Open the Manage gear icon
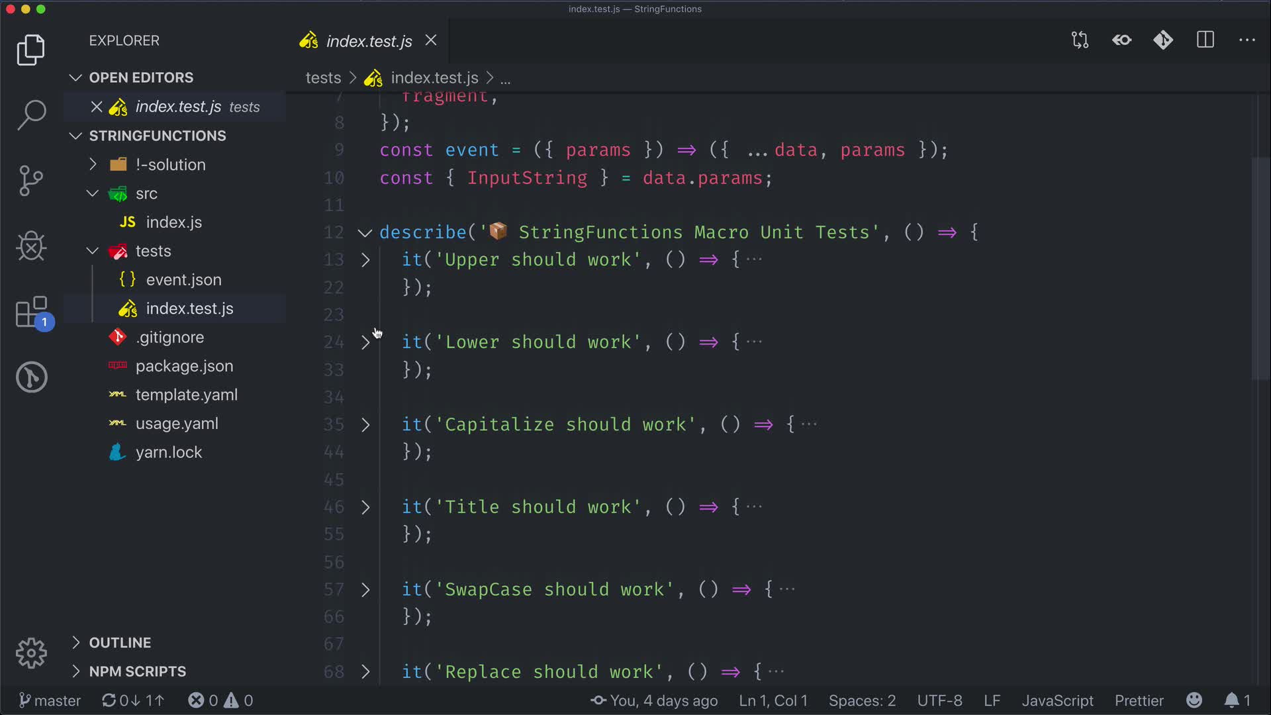This screenshot has width=1271, height=715. [31, 653]
